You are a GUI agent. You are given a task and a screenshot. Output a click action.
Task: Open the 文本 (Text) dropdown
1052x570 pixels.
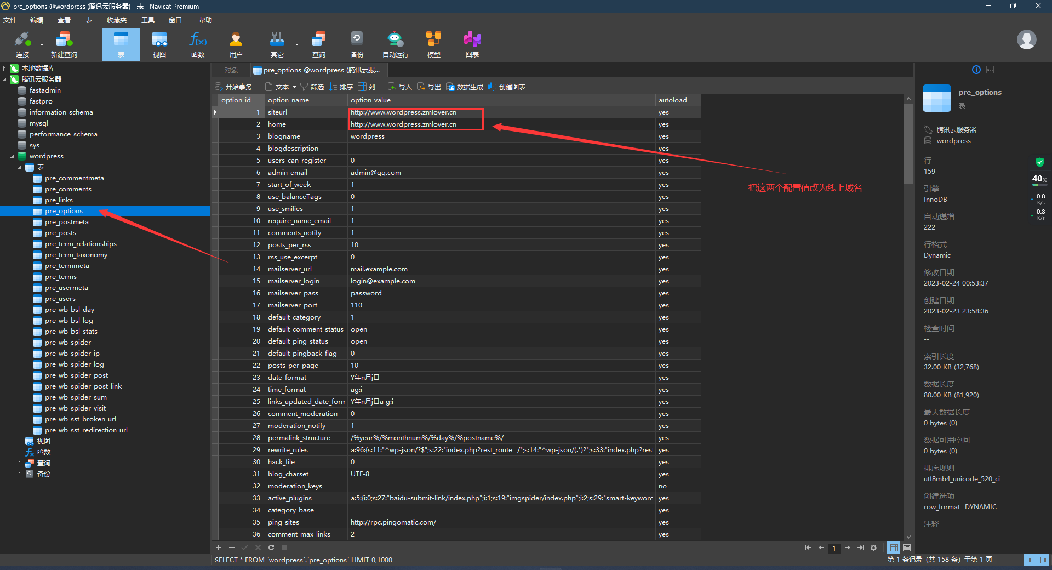coord(281,87)
